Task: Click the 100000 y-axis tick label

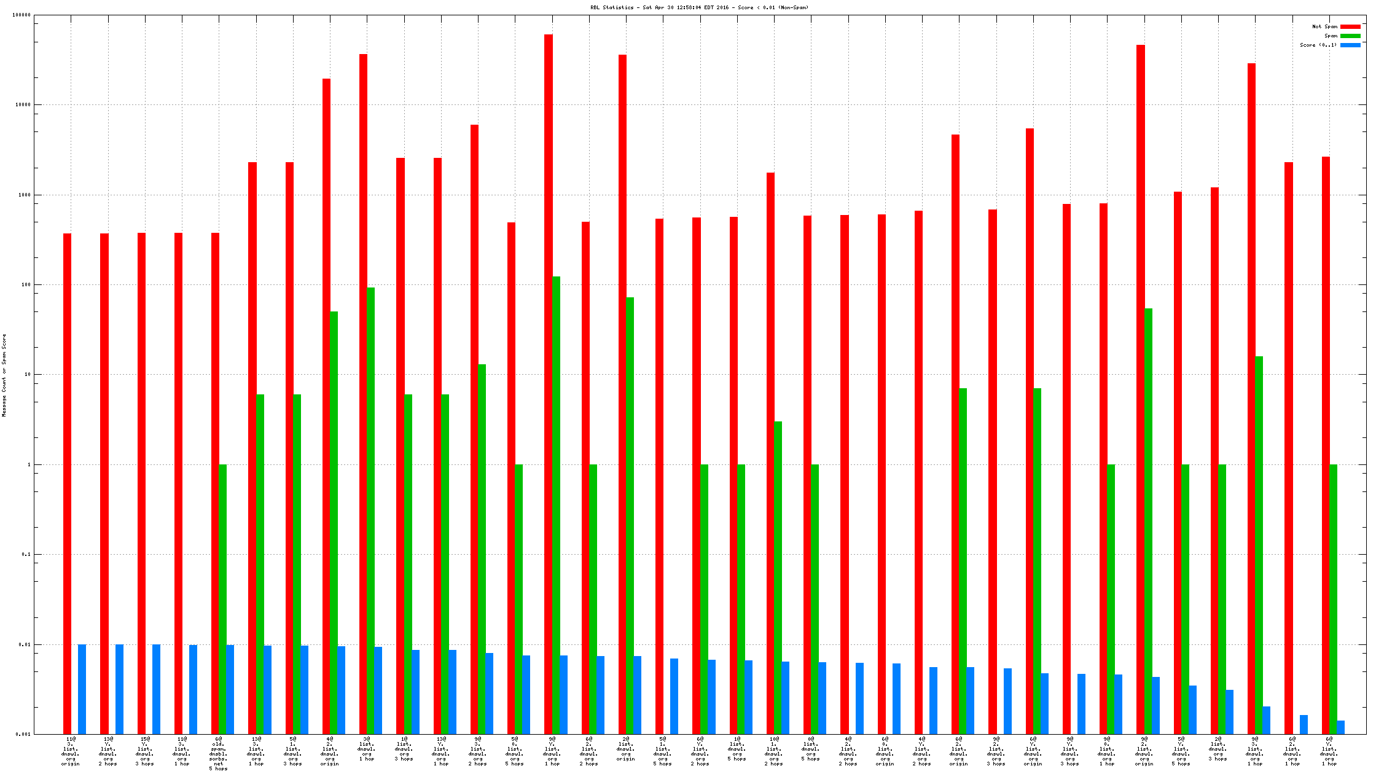Action: coord(21,15)
